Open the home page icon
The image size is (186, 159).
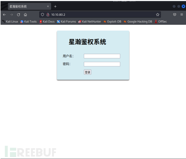coord(25,15)
